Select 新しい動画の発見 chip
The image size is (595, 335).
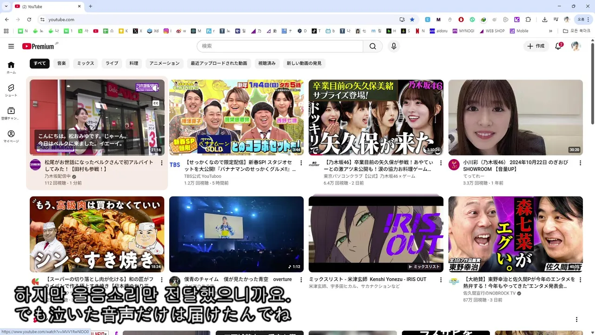pos(304,63)
